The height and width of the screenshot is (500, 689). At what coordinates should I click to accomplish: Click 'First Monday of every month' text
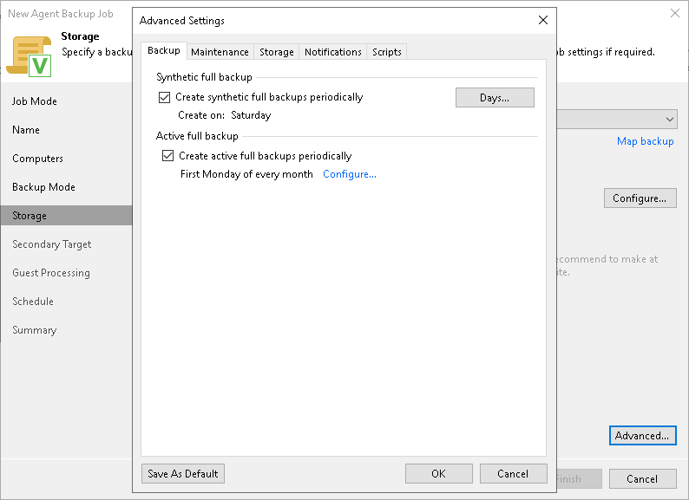246,174
